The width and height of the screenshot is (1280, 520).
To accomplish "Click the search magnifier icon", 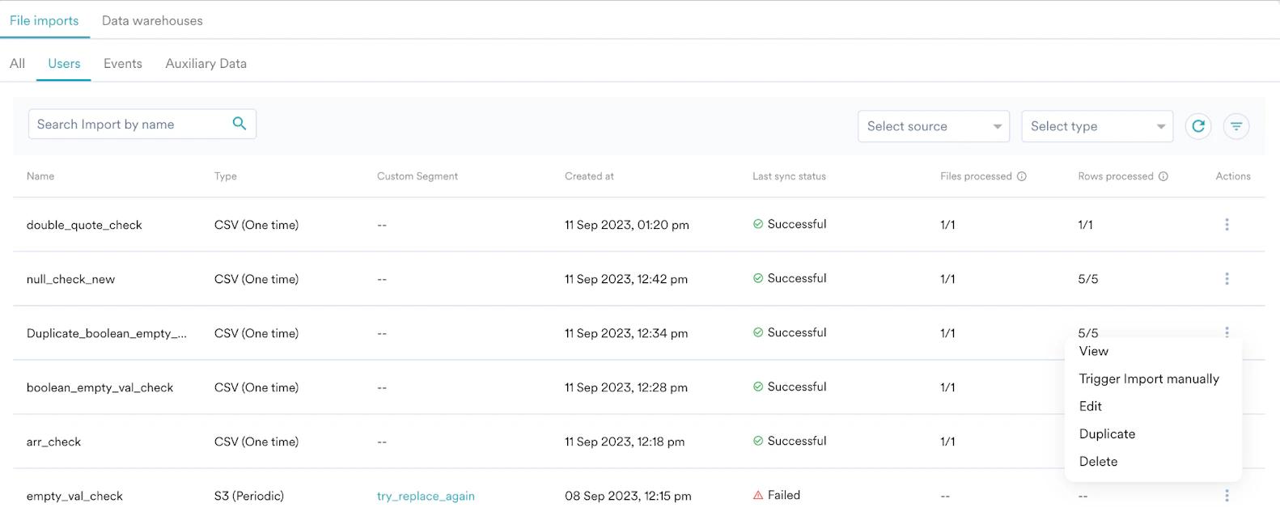I will coord(239,124).
